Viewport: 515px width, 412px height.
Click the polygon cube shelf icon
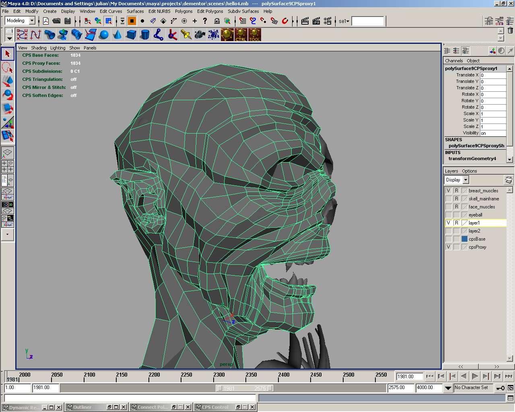(x=131, y=35)
